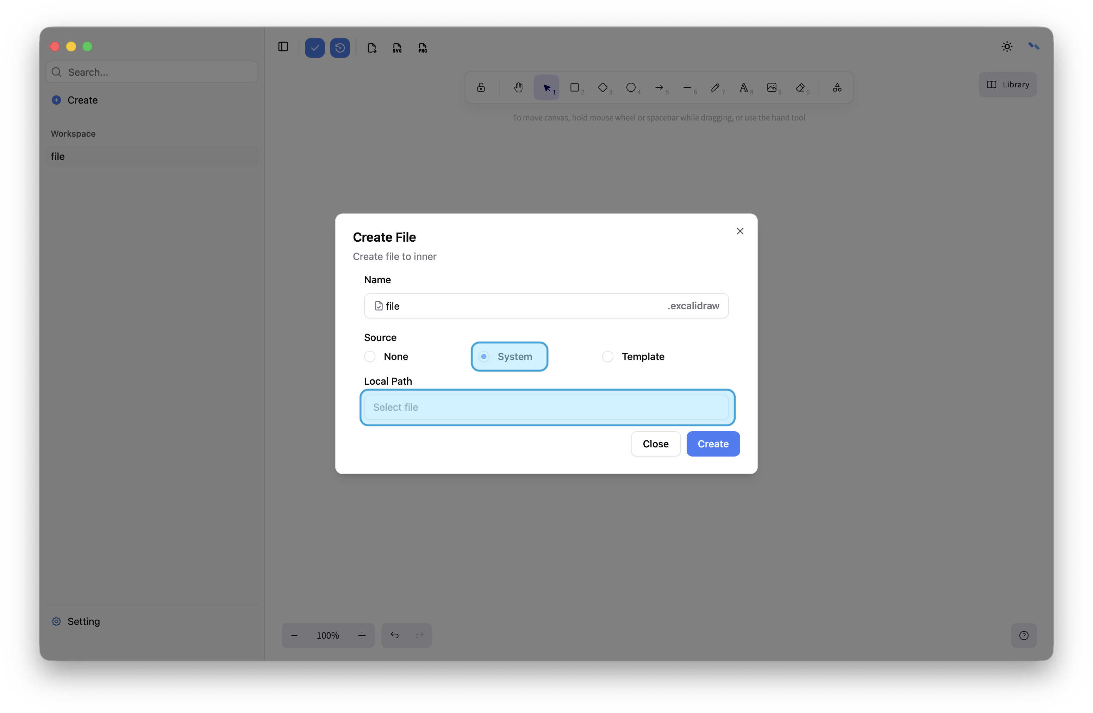Open the 'file' workspace item
The height and width of the screenshot is (713, 1093).
point(151,156)
